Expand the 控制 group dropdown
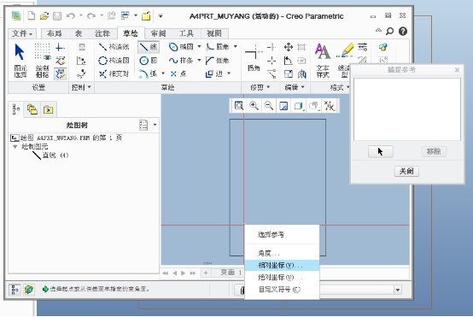 click(81, 87)
